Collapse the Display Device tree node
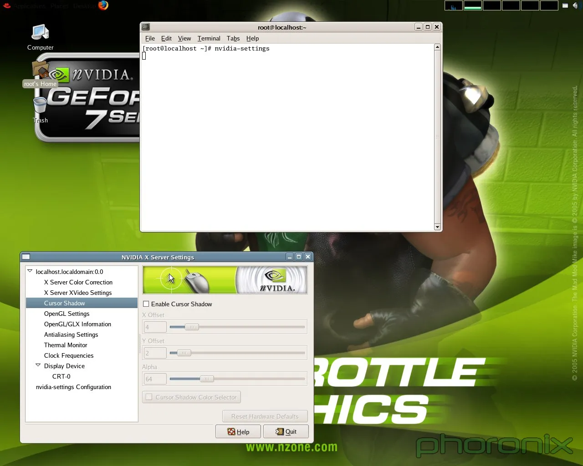 [38, 365]
